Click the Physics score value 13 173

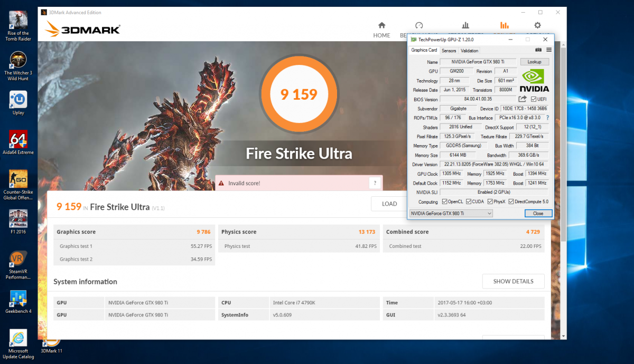point(368,232)
